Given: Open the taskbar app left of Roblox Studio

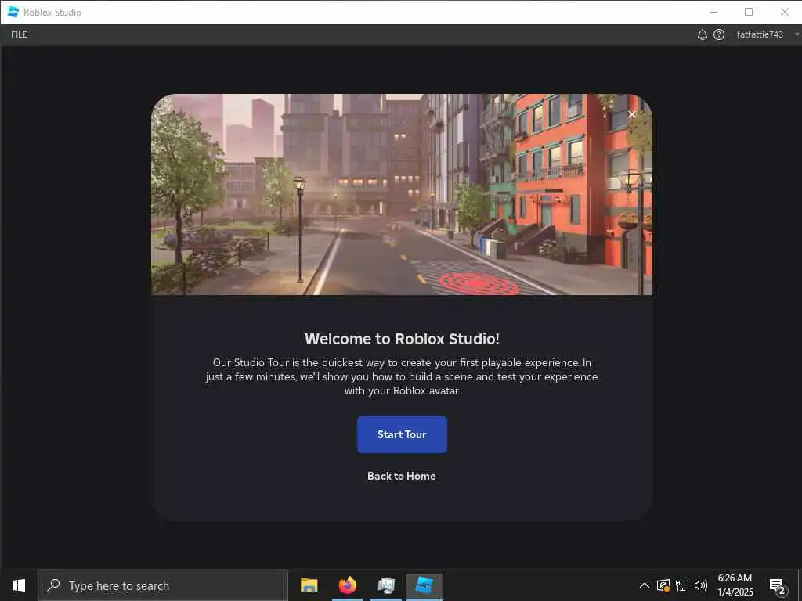Looking at the screenshot, I should tap(385, 585).
